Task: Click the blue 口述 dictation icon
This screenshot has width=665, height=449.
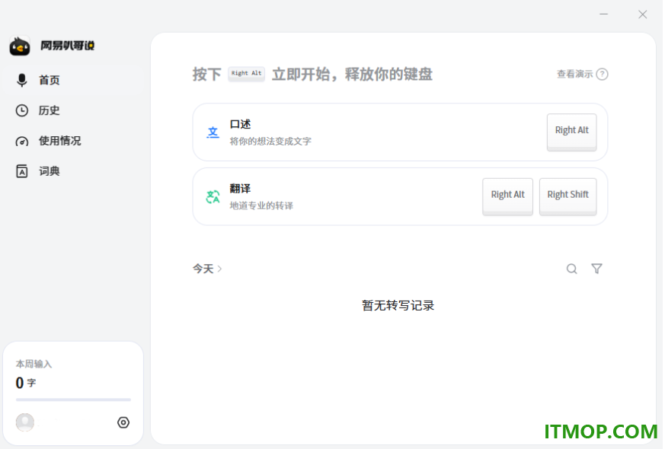Action: click(213, 132)
